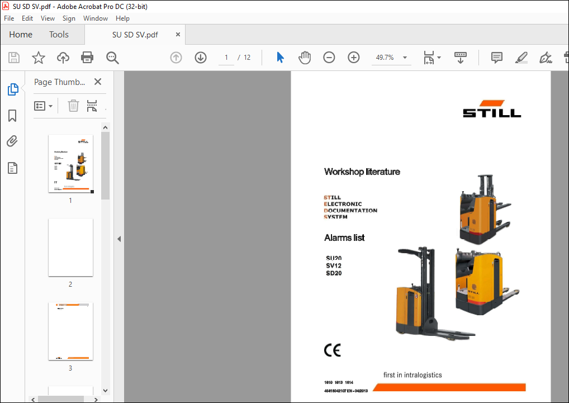Close the Page Thumbnails panel
This screenshot has width=569, height=403.
coord(98,82)
